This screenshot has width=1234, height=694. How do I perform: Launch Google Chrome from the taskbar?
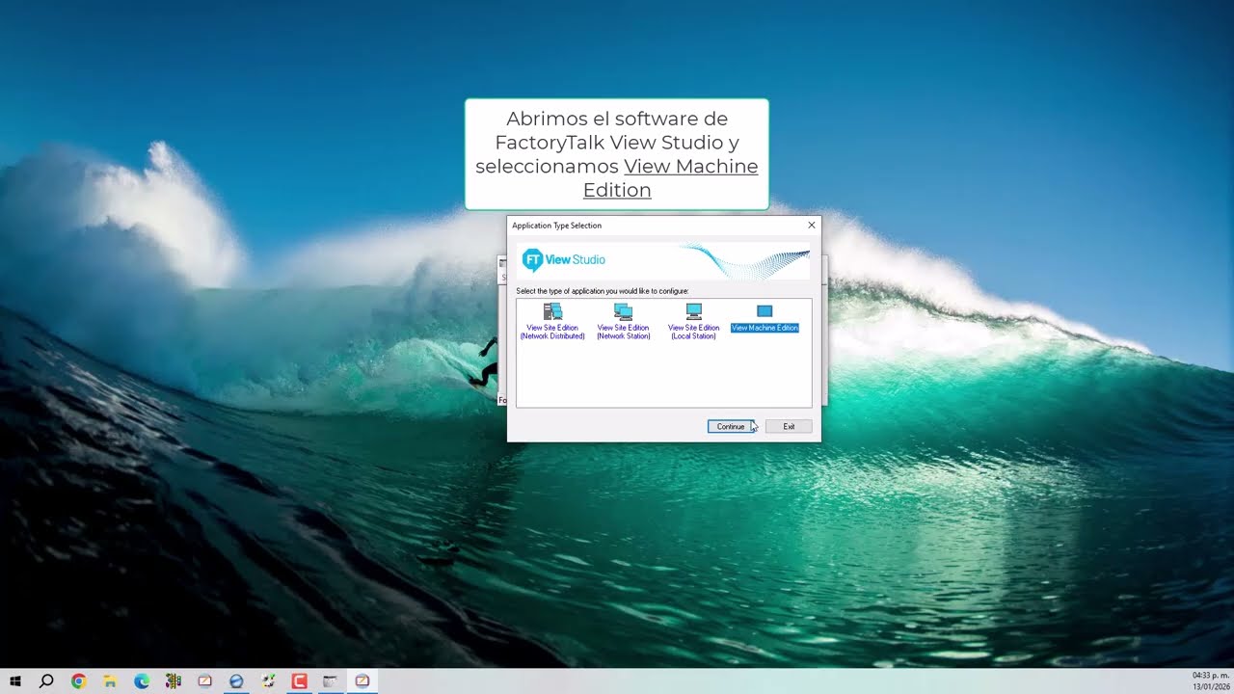click(x=79, y=681)
